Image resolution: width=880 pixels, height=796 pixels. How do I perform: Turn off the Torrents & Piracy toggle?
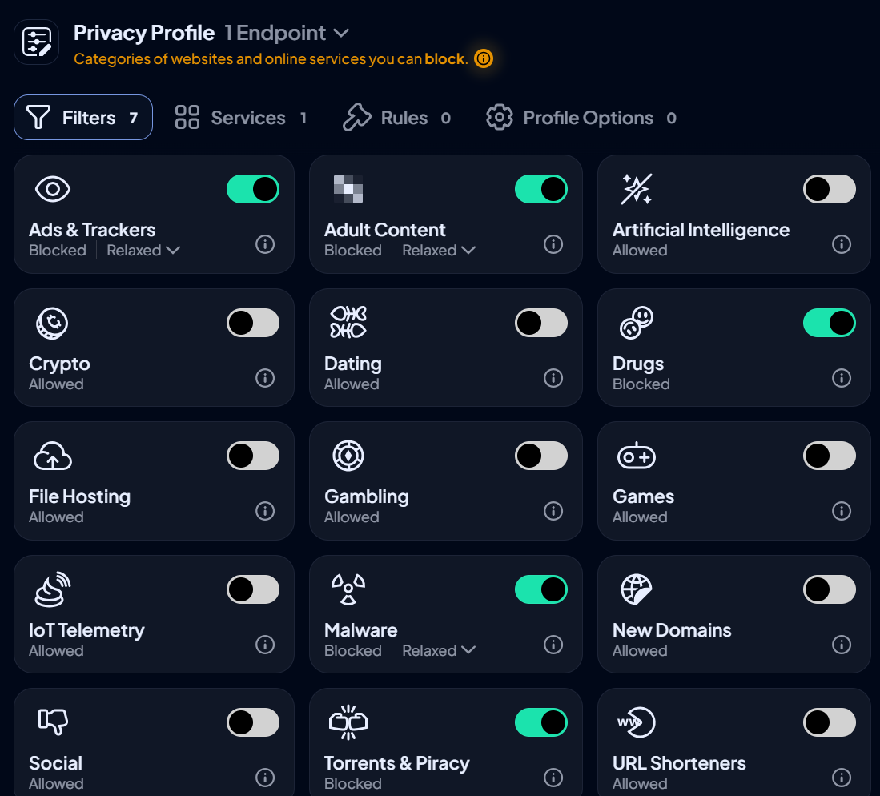tap(541, 722)
